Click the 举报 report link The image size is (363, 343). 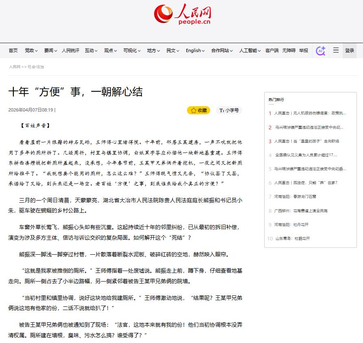coord(304,51)
